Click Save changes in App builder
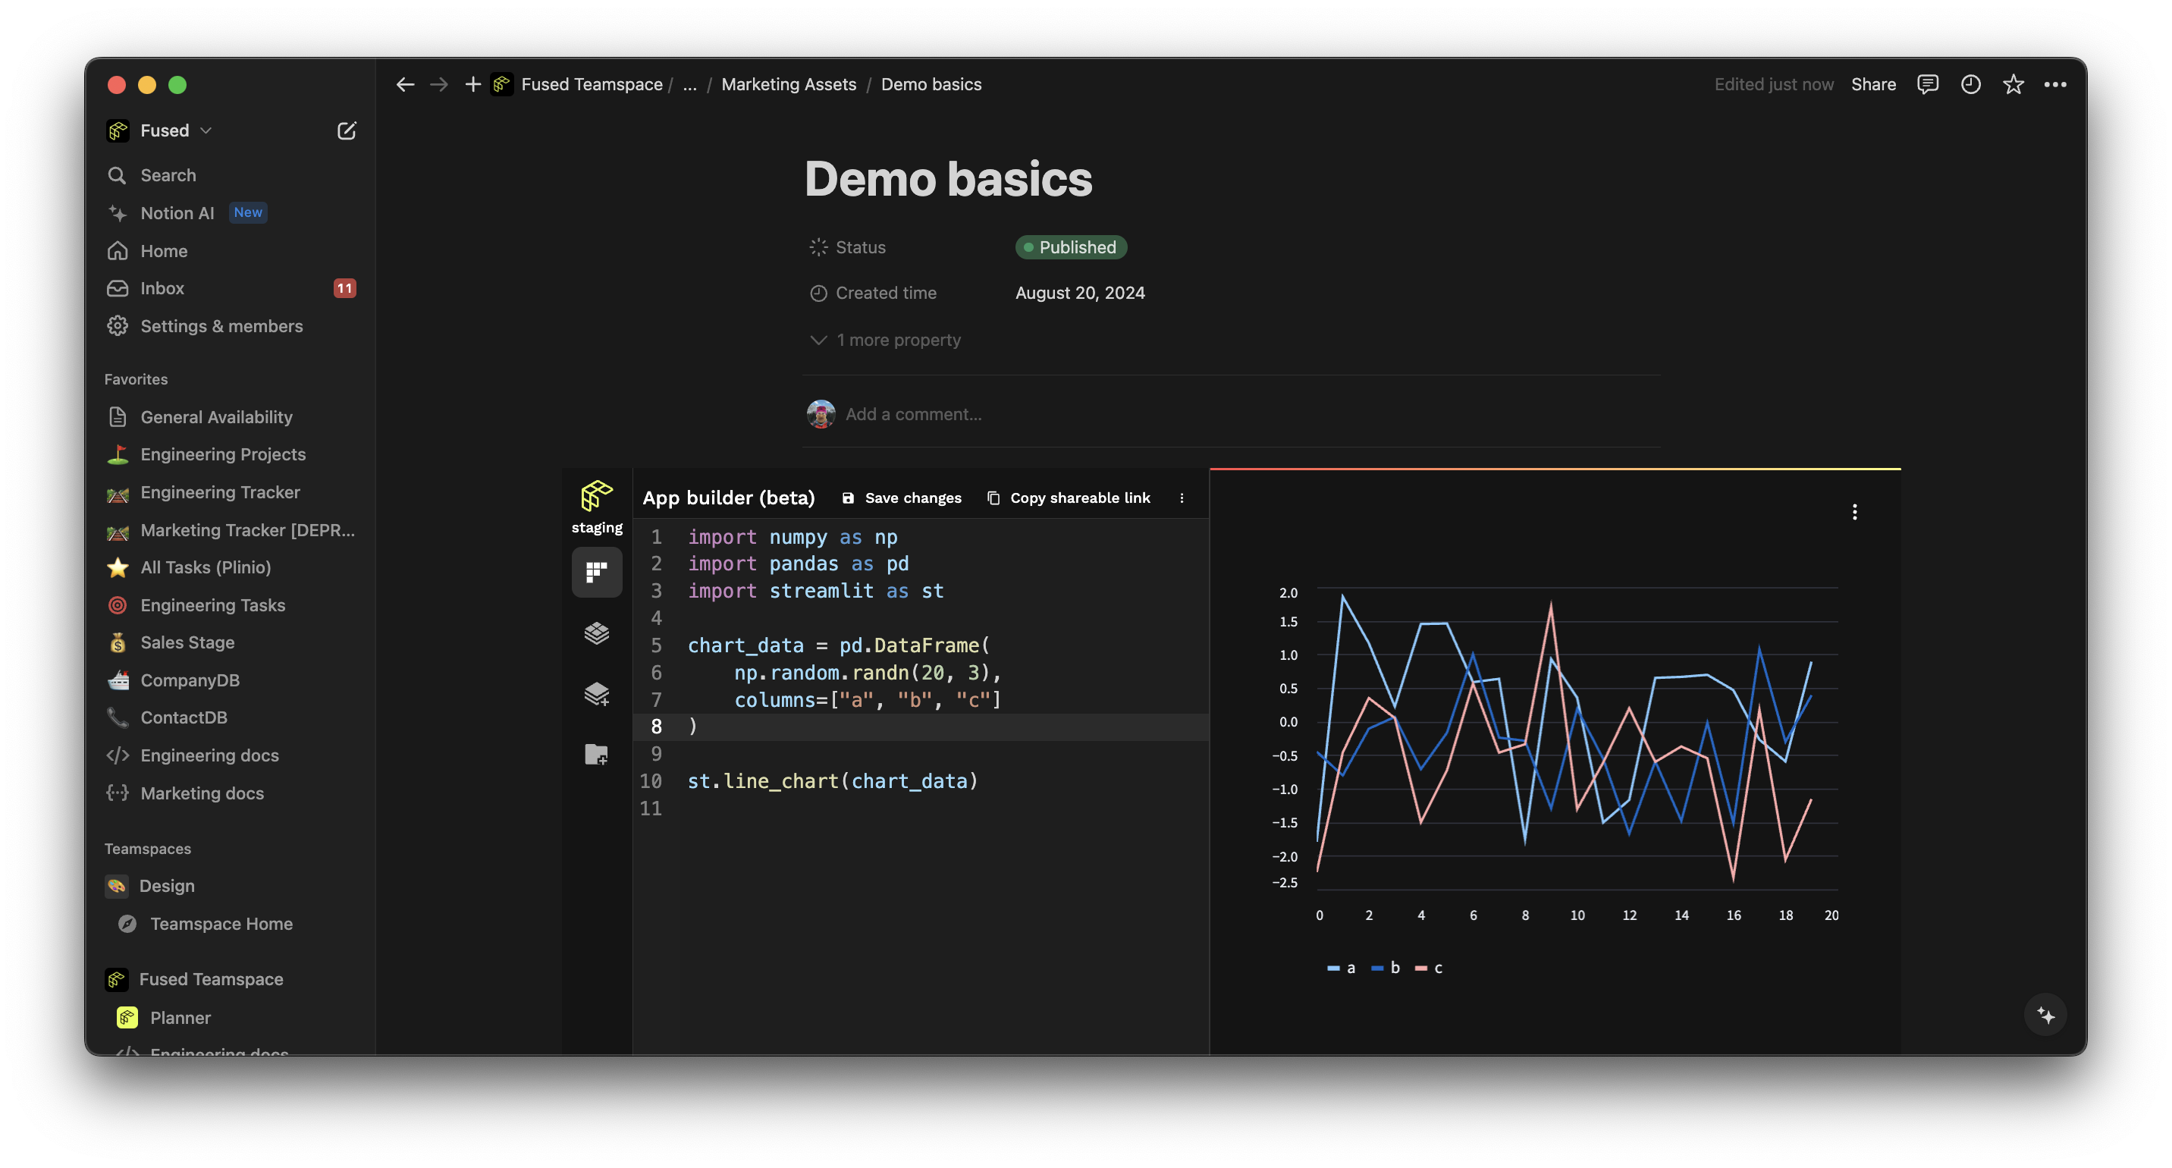The height and width of the screenshot is (1168, 2172). pyautogui.click(x=902, y=498)
